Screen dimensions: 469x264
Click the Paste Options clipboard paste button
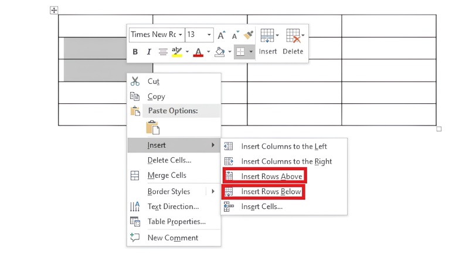pyautogui.click(x=153, y=127)
